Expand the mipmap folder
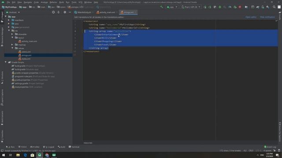Viewport: 282px width, 158px height. point(12,45)
